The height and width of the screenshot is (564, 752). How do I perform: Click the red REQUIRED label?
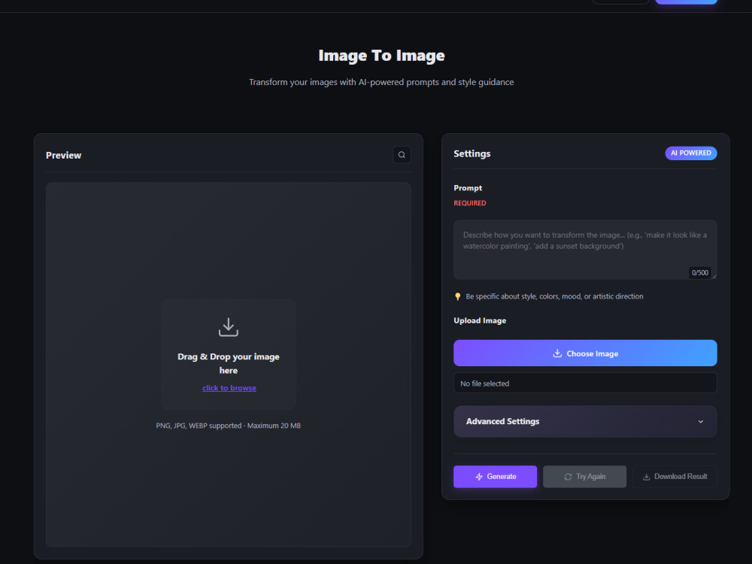(x=470, y=203)
